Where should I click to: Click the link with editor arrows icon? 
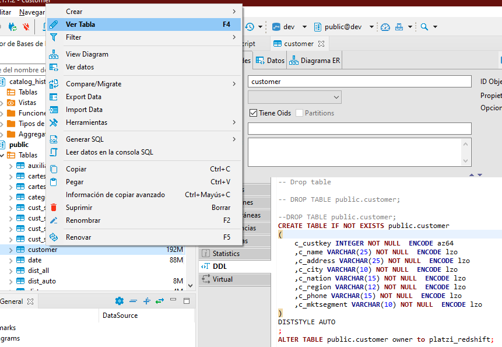click(160, 301)
